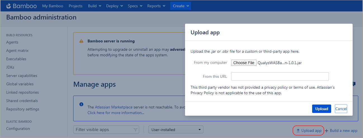363x138 pixels.
Task: Click the Filter visible apps field
Action: coord(106,130)
